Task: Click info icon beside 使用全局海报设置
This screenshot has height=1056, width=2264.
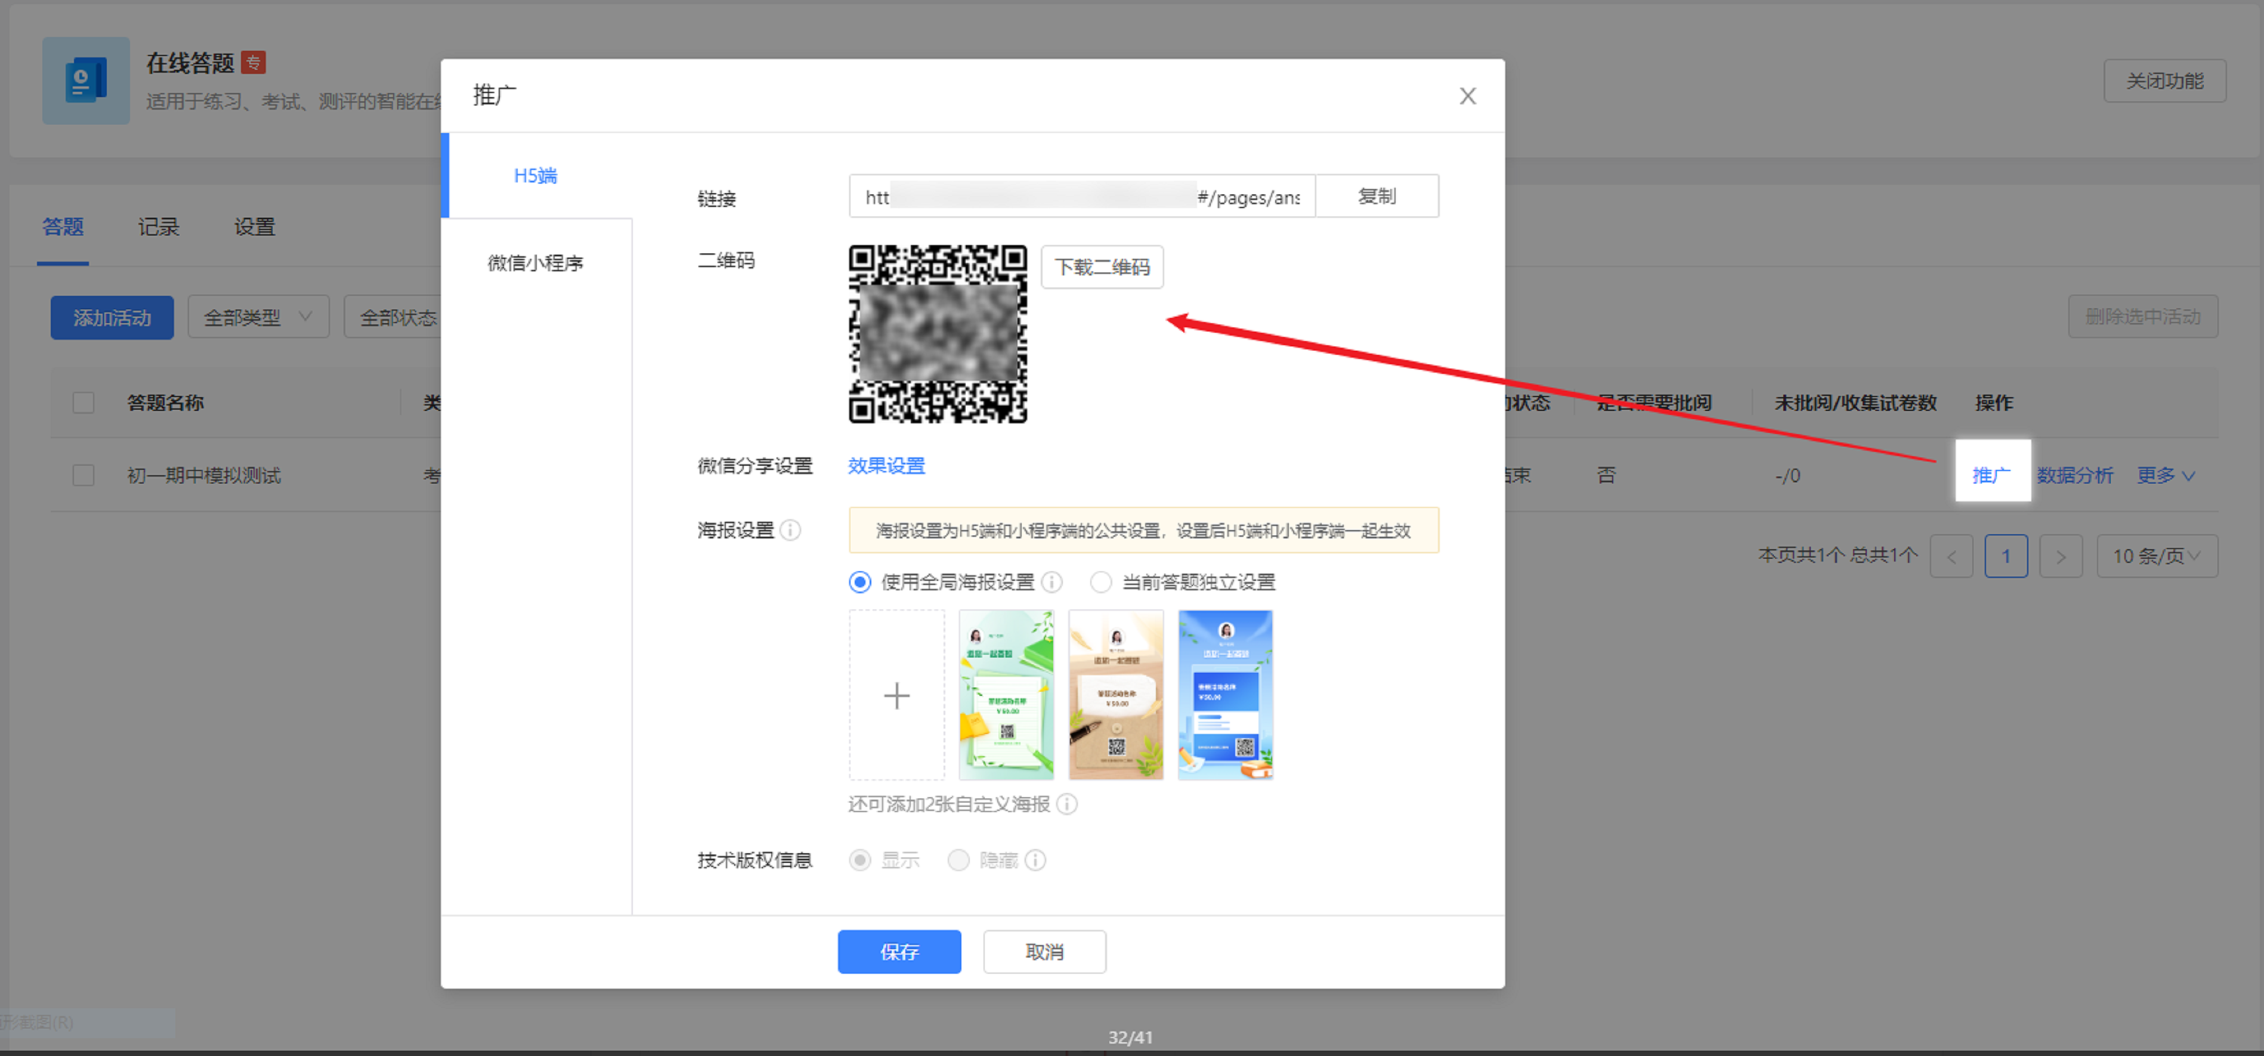Action: (x=1051, y=581)
